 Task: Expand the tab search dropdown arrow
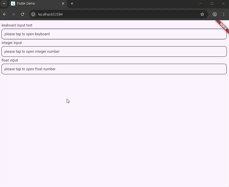pos(4,3)
